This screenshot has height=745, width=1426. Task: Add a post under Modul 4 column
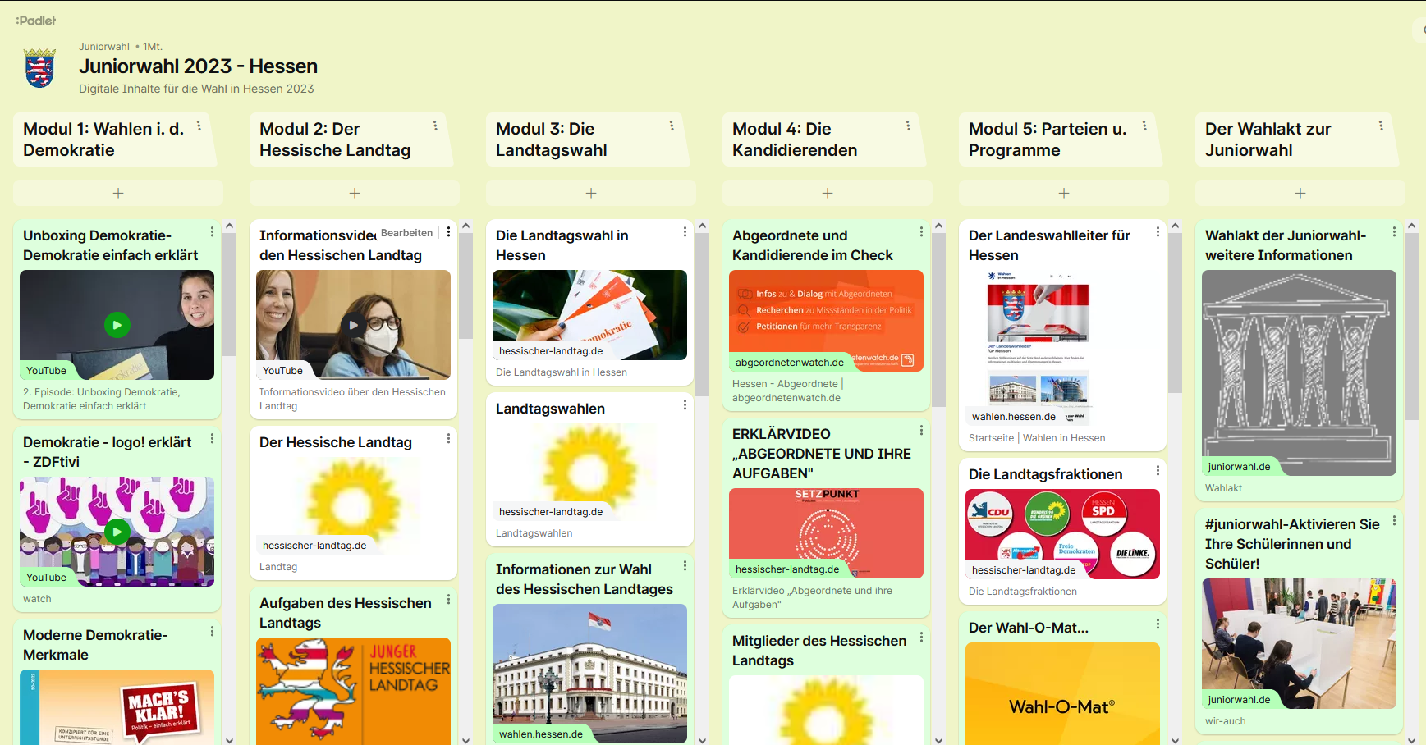[827, 193]
